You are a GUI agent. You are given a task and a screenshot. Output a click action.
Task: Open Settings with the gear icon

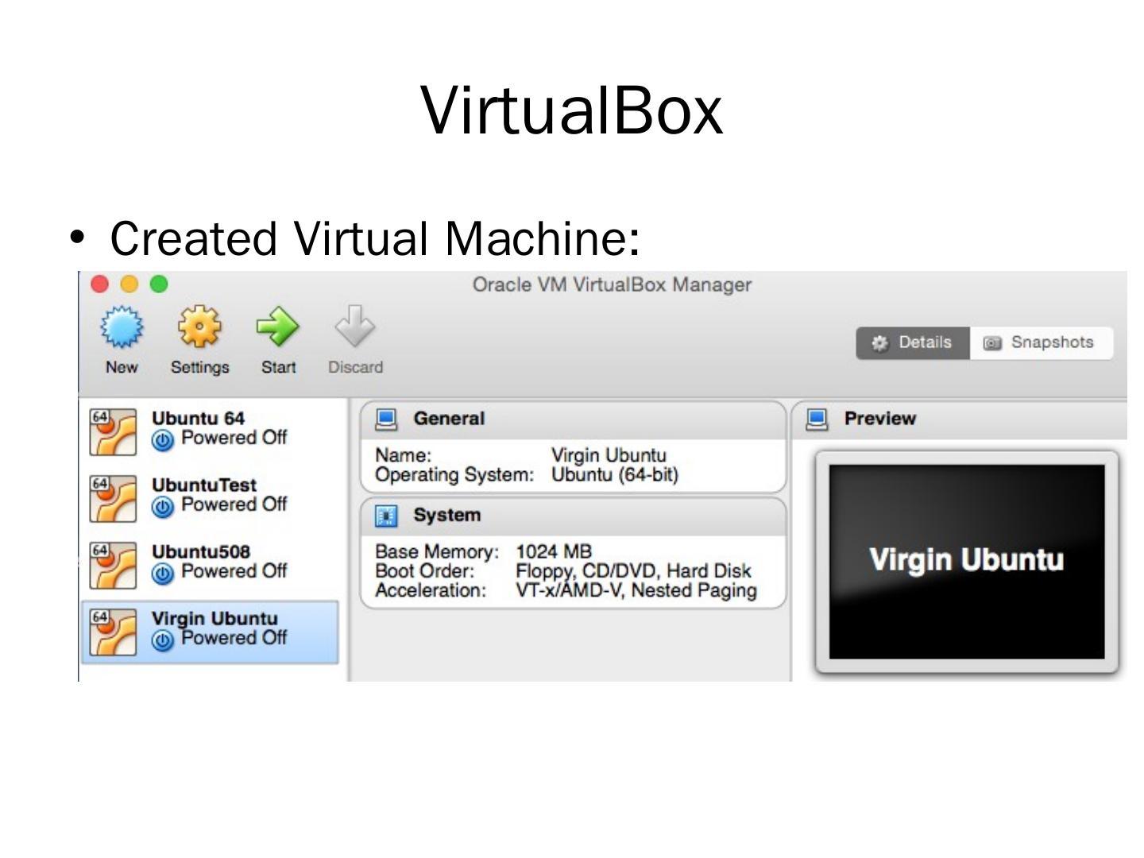tap(199, 327)
